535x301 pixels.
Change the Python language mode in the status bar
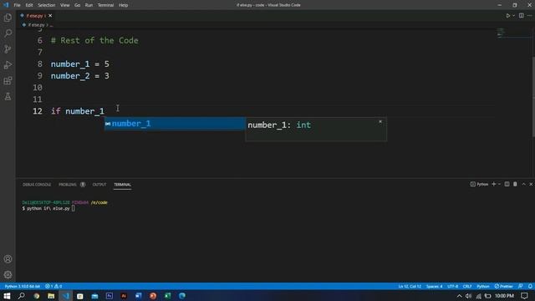pyautogui.click(x=483, y=286)
